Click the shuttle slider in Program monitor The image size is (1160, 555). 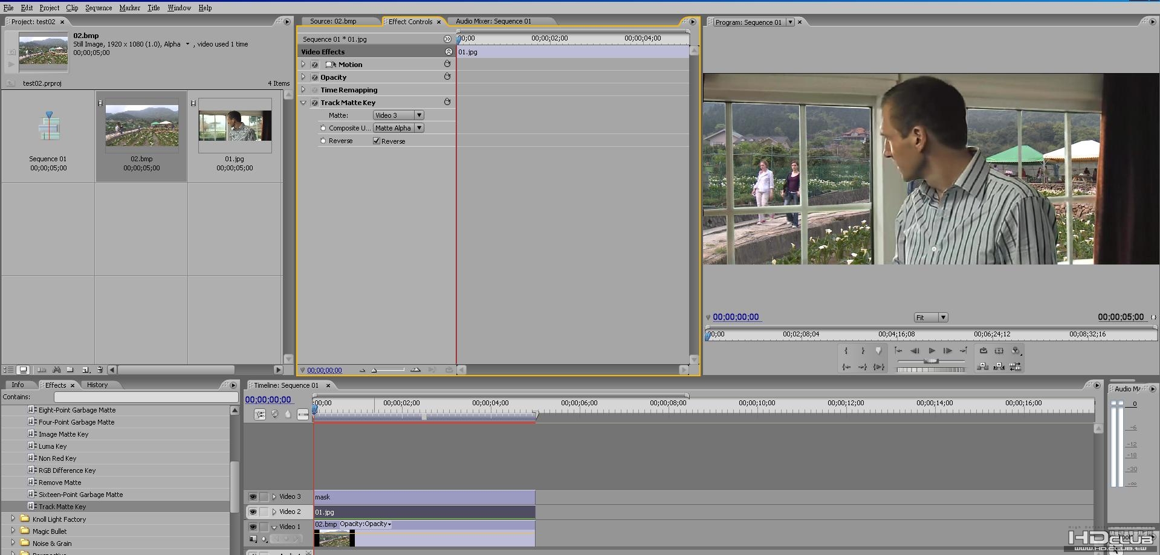[931, 361]
